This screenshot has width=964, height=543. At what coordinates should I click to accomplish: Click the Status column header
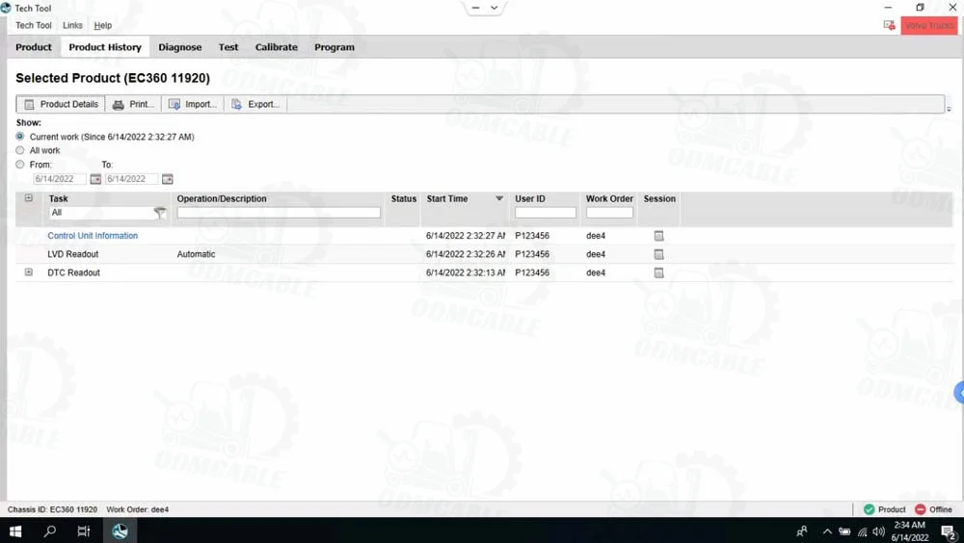pyautogui.click(x=403, y=198)
